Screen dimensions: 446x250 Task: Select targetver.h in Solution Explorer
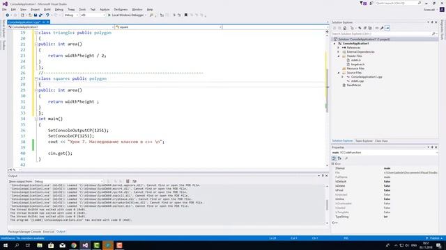(357, 65)
